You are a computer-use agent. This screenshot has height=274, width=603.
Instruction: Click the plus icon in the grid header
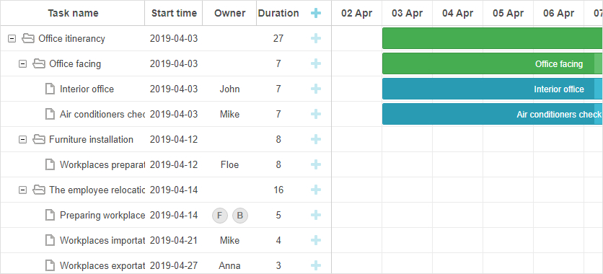point(316,13)
